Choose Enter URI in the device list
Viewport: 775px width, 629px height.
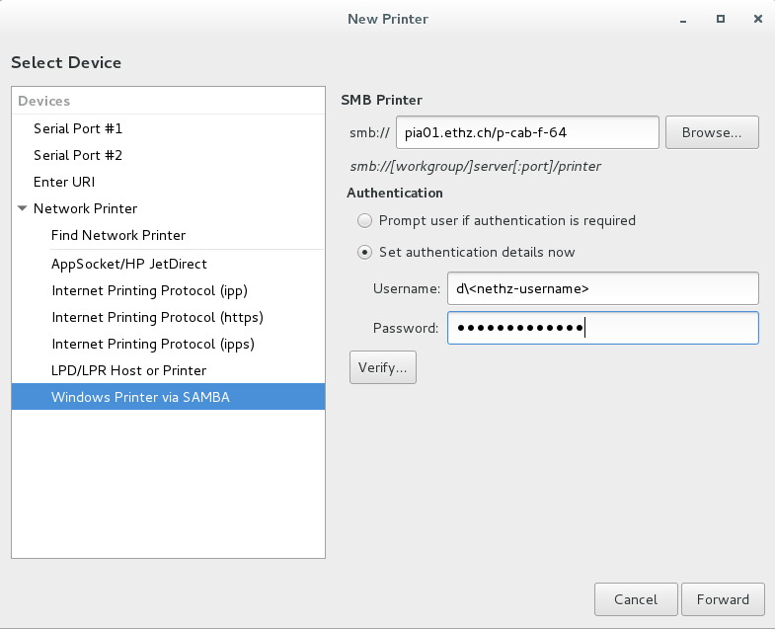(168, 182)
